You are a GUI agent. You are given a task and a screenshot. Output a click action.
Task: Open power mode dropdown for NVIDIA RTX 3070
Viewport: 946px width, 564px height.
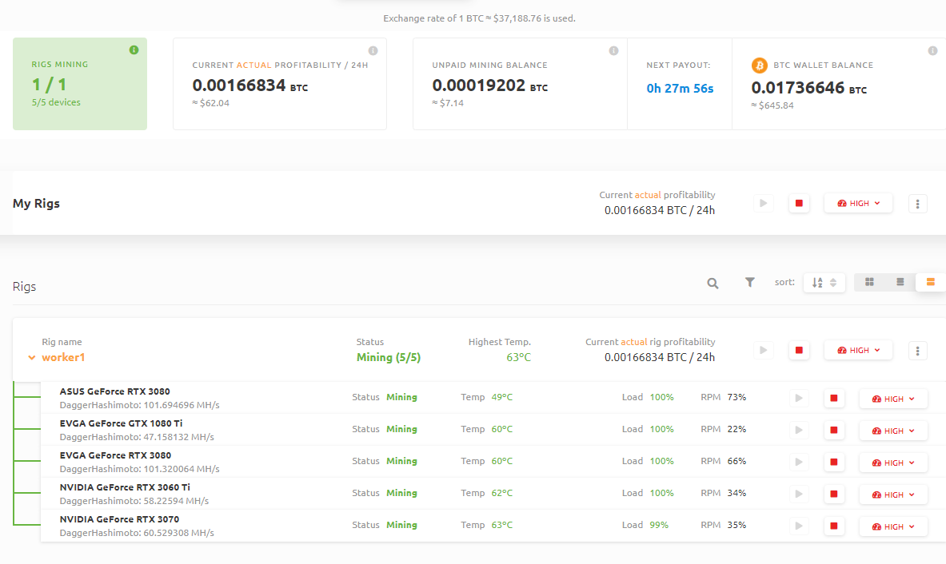coord(892,526)
